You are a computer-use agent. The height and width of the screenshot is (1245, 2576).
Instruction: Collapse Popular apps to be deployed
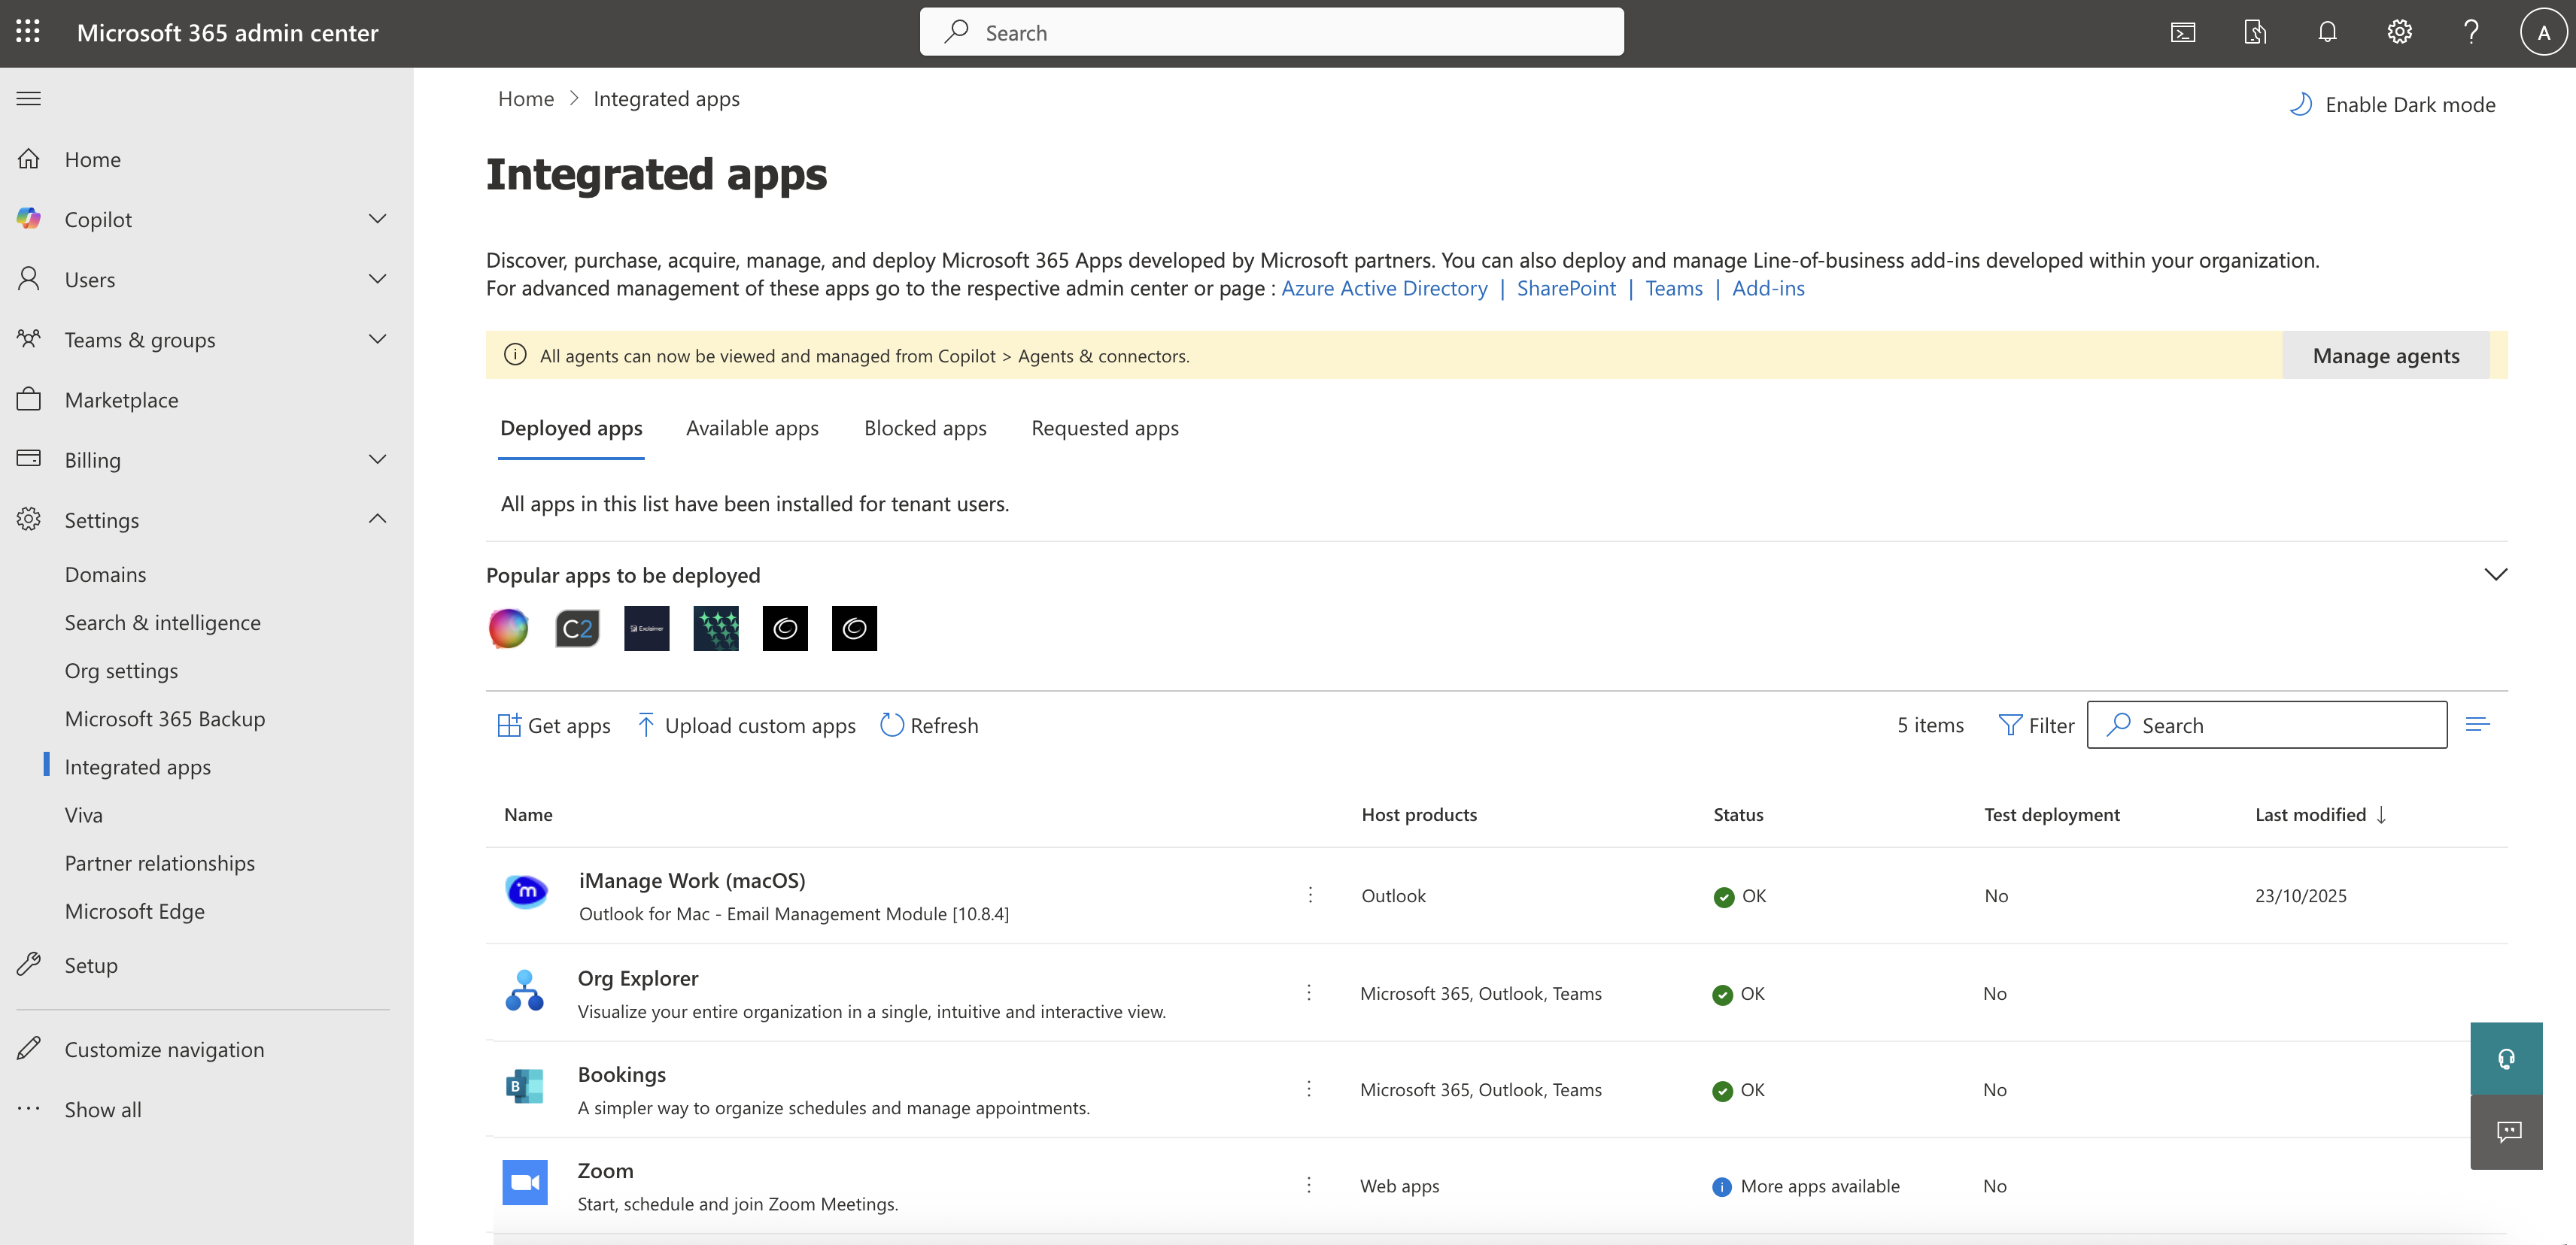click(x=2495, y=574)
